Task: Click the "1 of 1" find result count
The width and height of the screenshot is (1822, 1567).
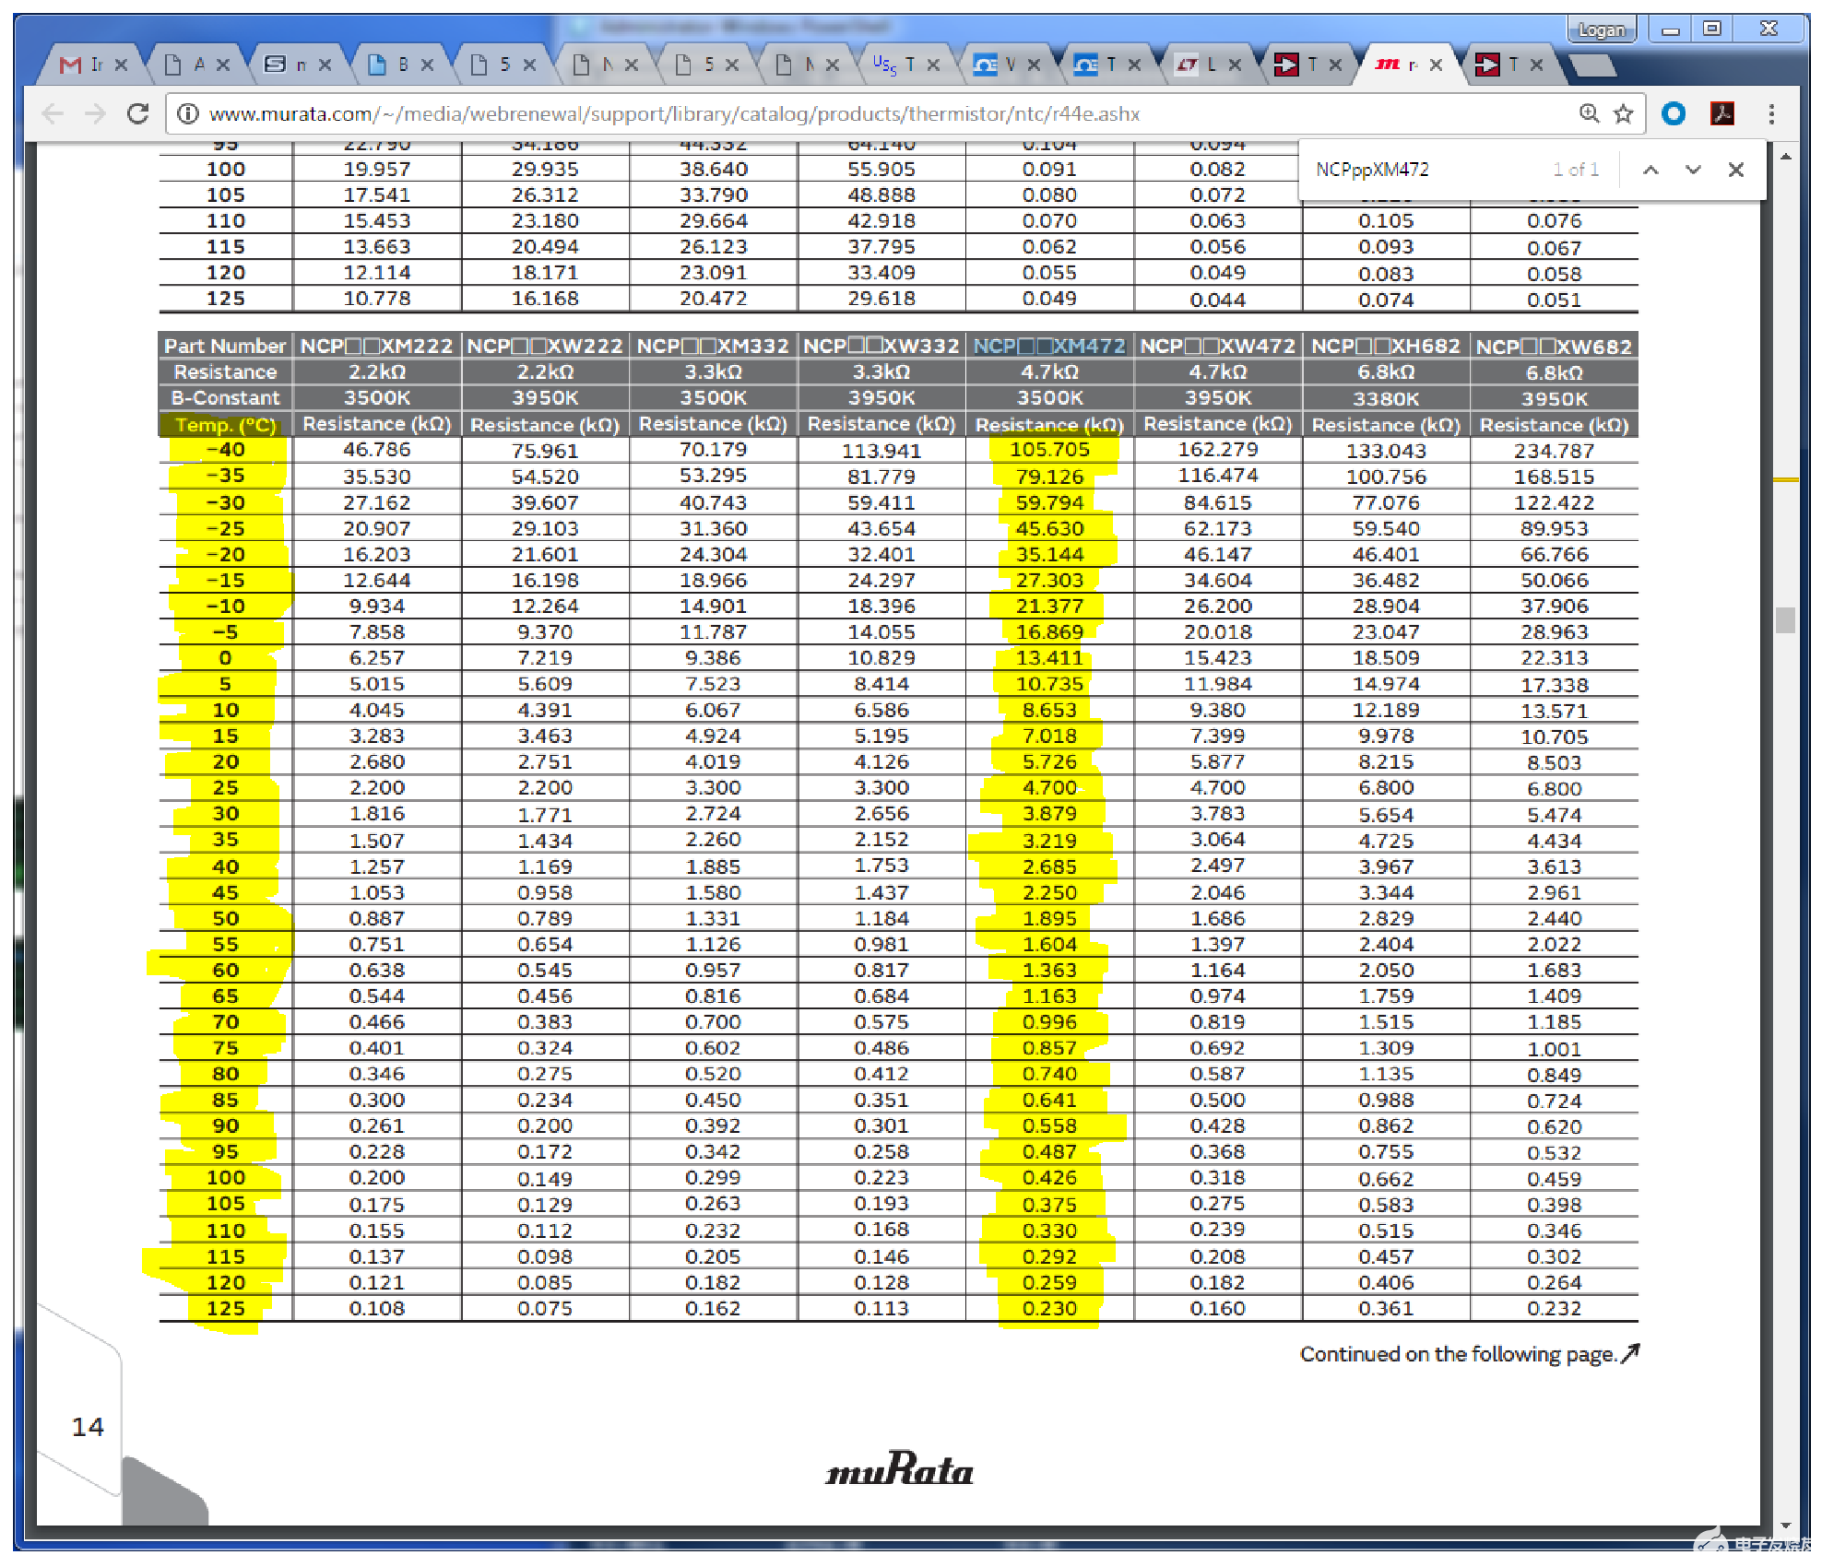Action: tap(1575, 170)
